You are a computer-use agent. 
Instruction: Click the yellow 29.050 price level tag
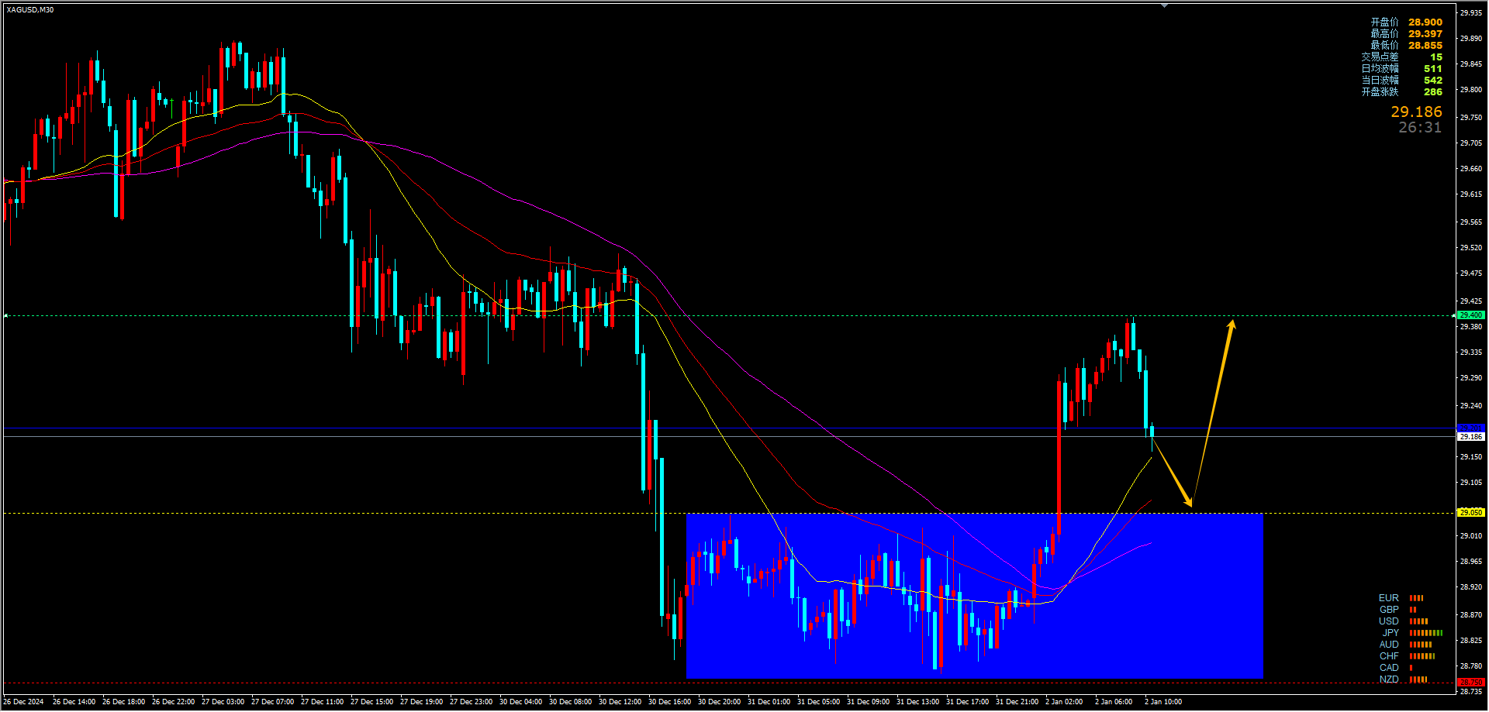(1470, 513)
